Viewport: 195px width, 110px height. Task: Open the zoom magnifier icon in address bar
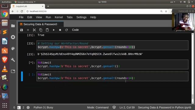click(x=161, y=11)
